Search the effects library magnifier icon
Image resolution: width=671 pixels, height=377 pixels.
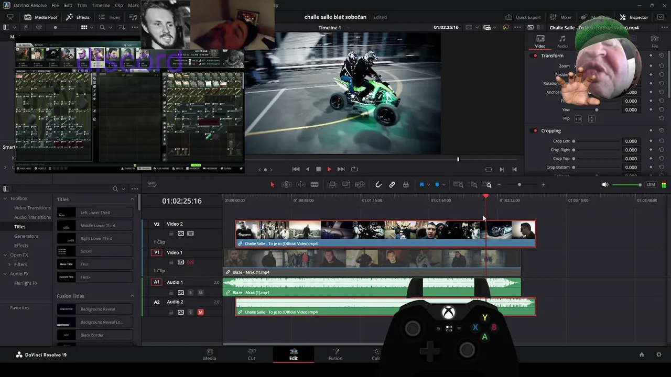point(115,189)
